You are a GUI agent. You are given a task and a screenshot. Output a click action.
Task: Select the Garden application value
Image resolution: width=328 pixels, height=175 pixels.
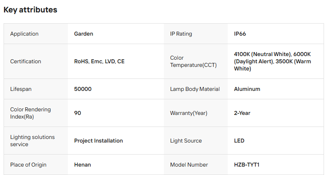point(83,34)
